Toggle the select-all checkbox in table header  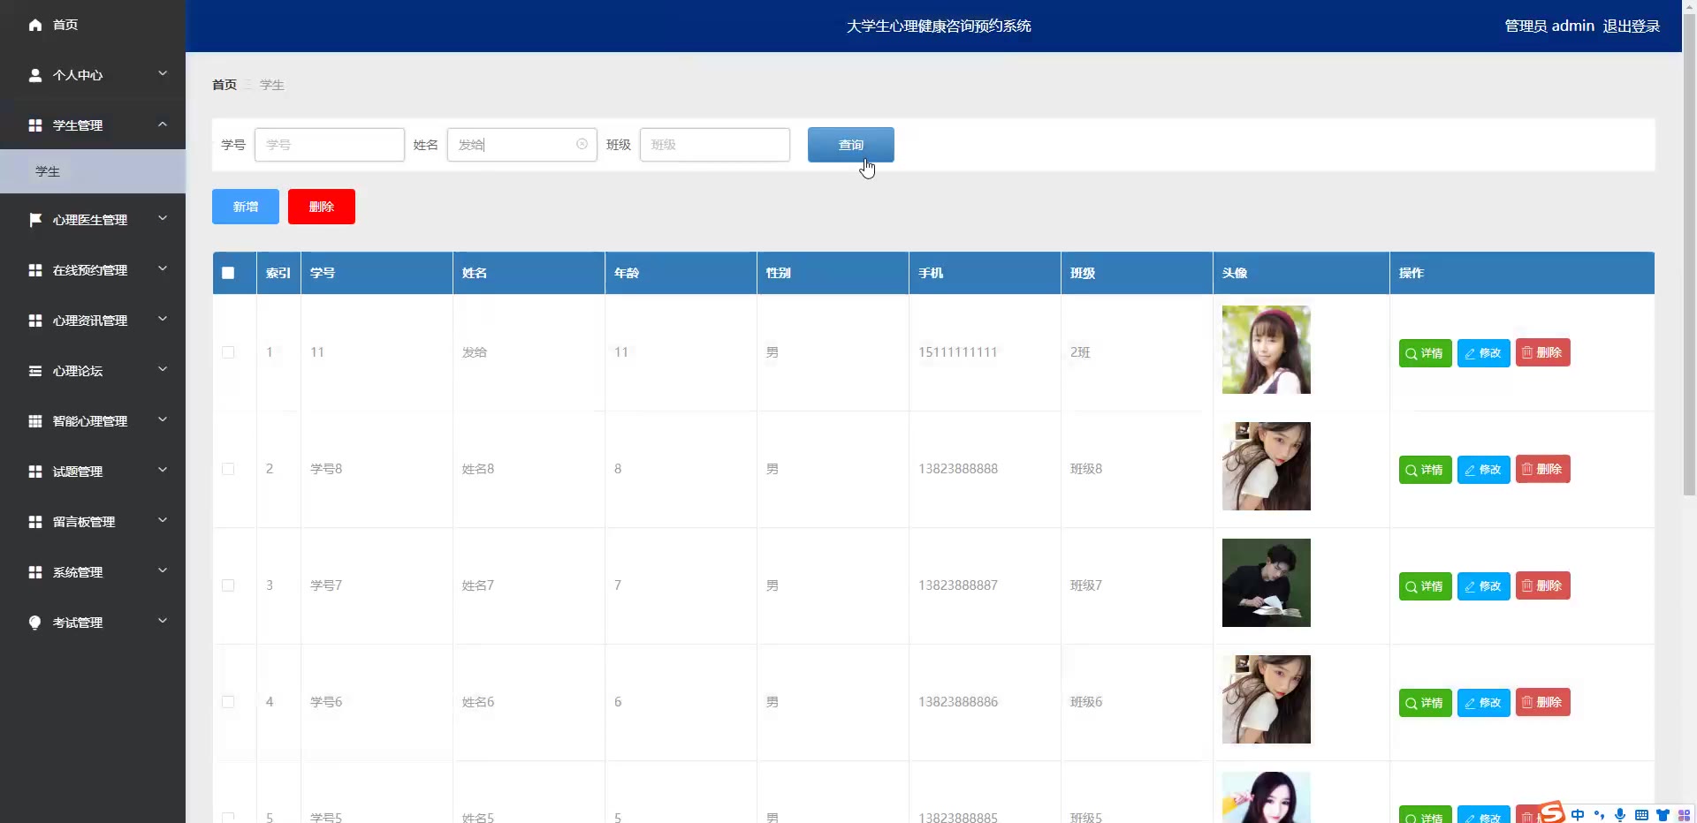click(228, 273)
